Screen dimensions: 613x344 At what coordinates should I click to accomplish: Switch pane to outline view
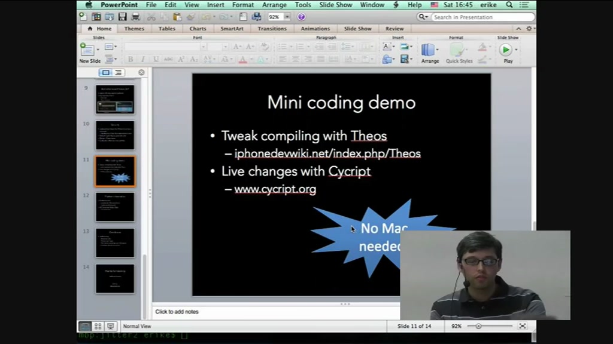(118, 72)
